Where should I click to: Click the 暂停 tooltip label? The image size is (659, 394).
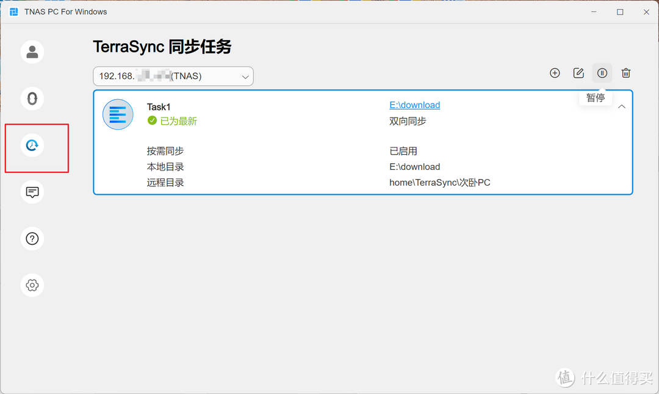tap(595, 97)
